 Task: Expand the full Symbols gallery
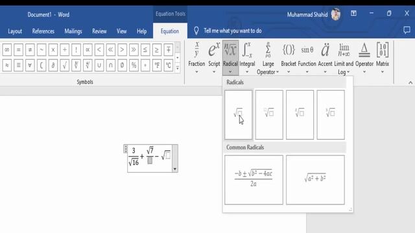[x=178, y=67]
